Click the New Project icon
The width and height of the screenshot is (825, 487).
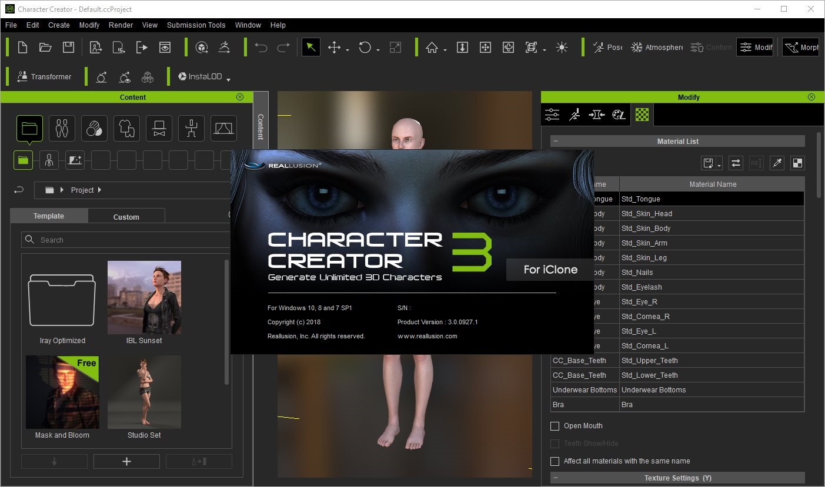pyautogui.click(x=22, y=48)
